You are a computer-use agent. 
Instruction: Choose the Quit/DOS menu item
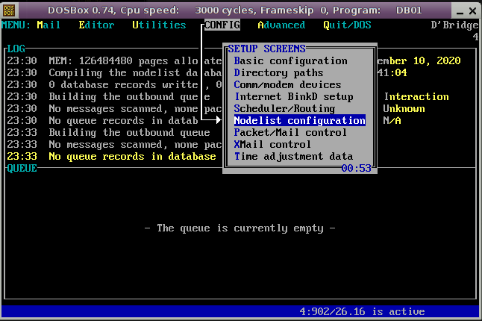coord(347,25)
